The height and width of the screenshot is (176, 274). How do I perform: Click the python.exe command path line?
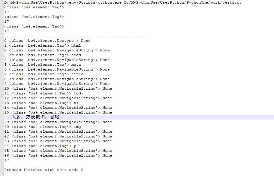pyautogui.click(x=123, y=2)
